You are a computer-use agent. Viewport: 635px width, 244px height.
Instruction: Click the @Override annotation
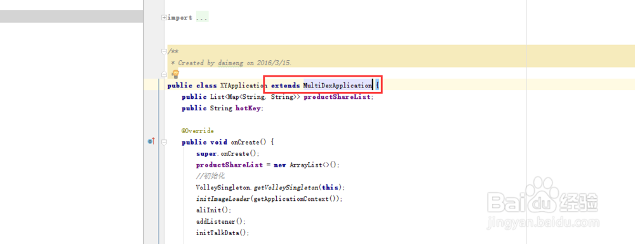click(197, 131)
